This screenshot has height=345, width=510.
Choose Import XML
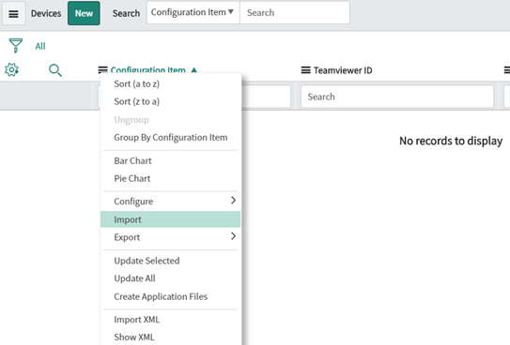point(171,320)
